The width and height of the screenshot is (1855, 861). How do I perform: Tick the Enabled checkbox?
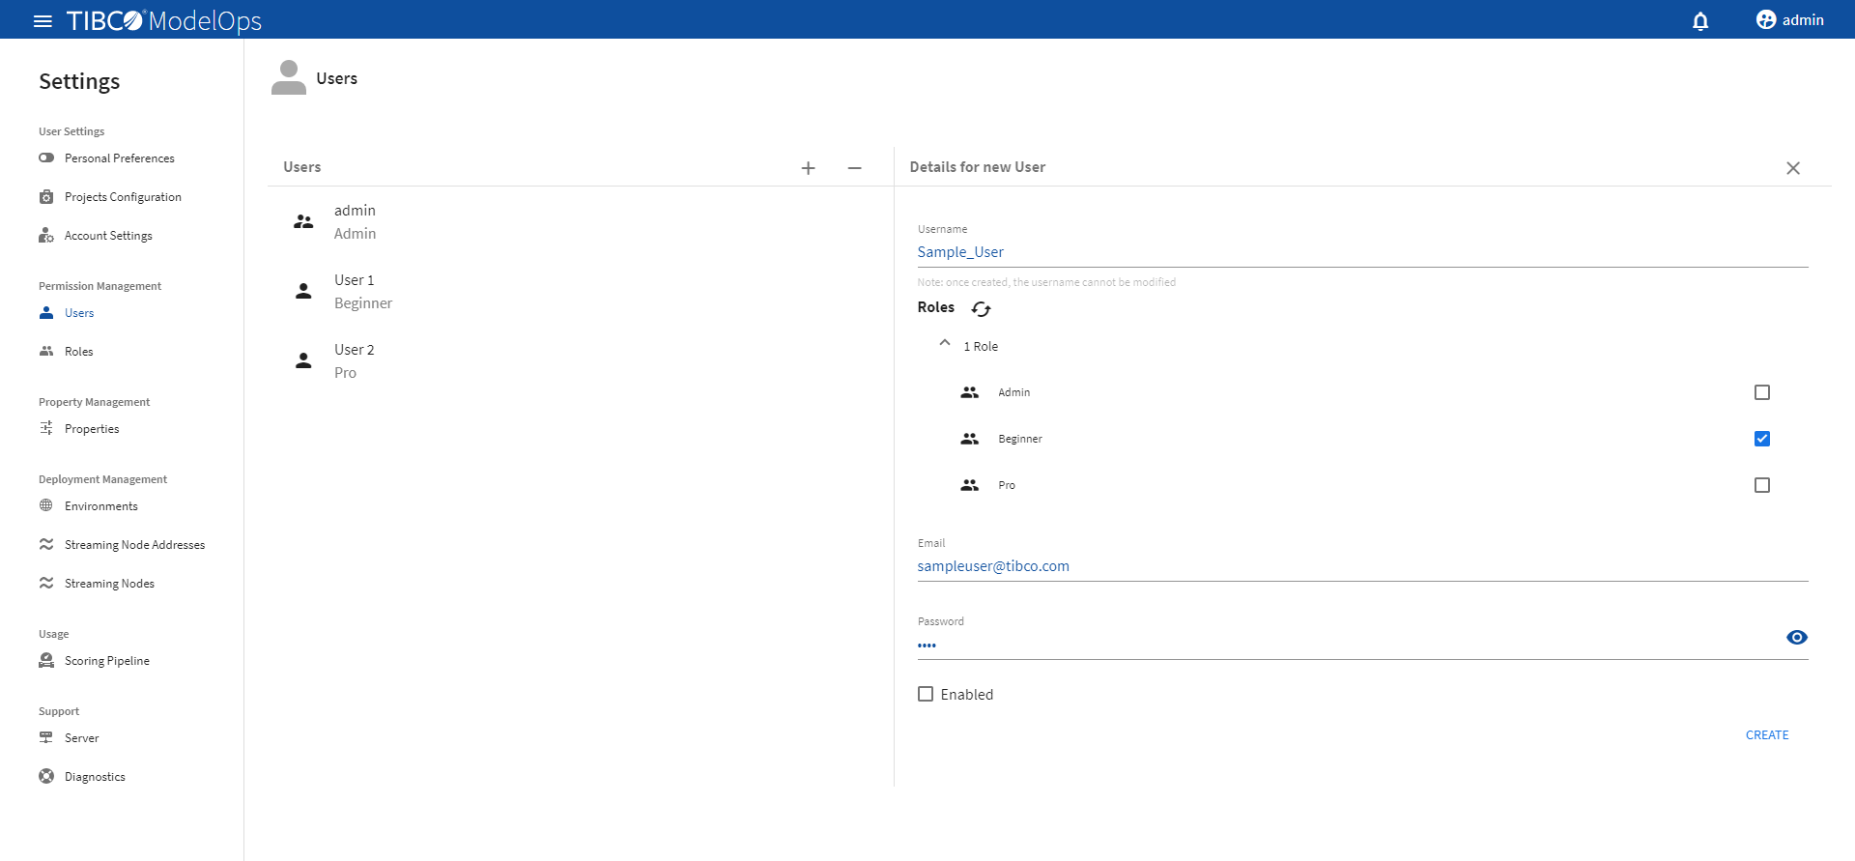coord(926,694)
